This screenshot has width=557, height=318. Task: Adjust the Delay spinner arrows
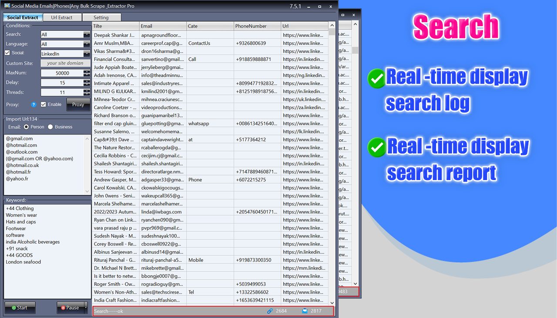pos(87,83)
